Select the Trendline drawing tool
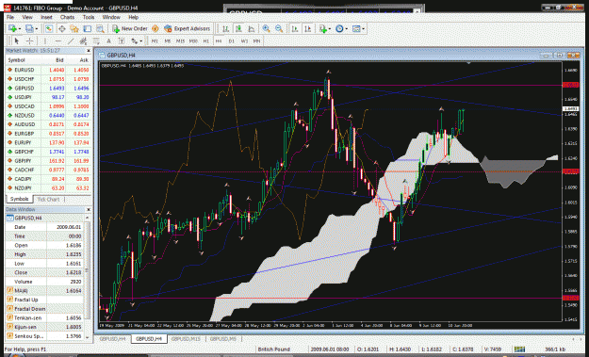The width and height of the screenshot is (589, 357). coord(71,41)
